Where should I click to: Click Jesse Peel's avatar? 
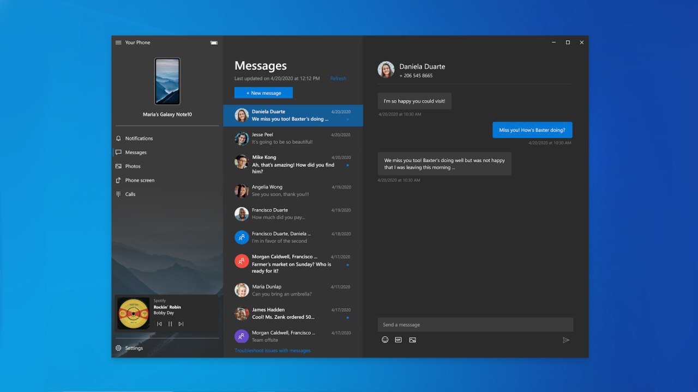tap(242, 138)
